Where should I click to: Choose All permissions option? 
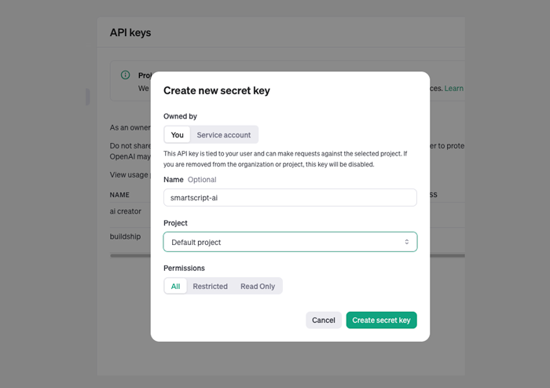point(175,286)
